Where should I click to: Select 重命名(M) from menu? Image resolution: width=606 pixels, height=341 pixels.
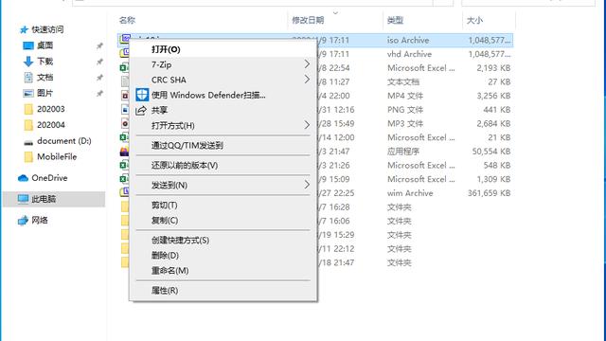pyautogui.click(x=223, y=271)
